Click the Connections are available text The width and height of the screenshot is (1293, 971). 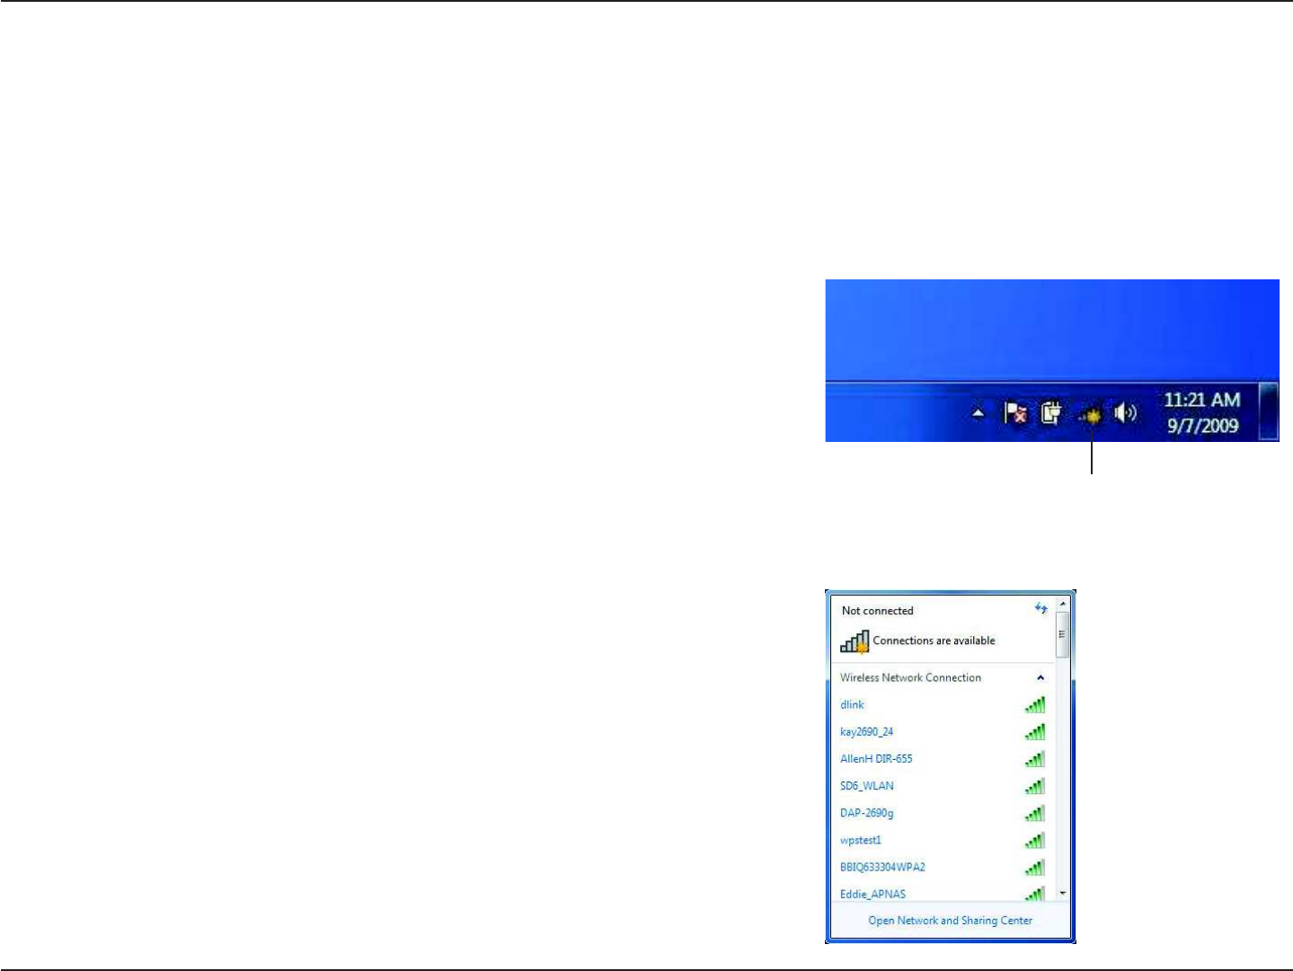934,640
